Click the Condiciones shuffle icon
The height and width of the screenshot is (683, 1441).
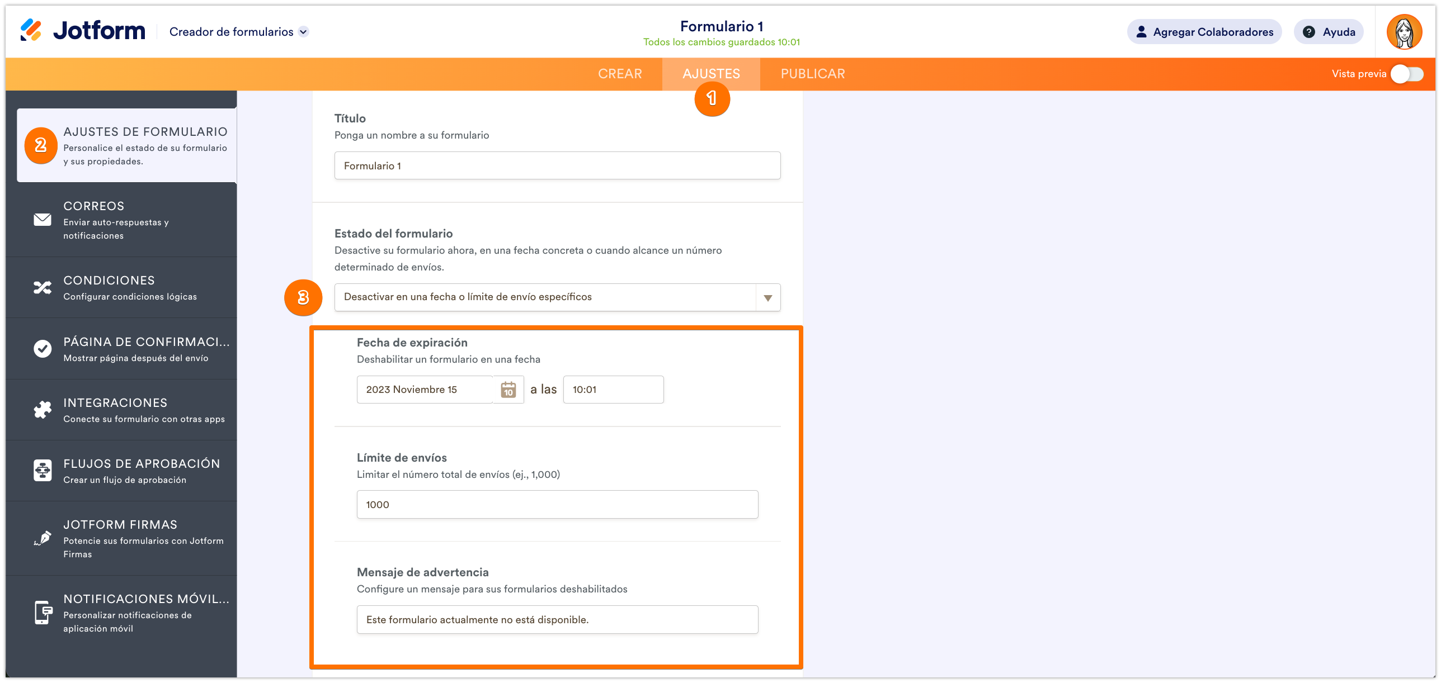[x=43, y=288]
